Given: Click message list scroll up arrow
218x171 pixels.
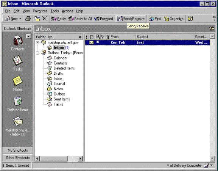Looking at the screenshot, I should pos(212,37).
